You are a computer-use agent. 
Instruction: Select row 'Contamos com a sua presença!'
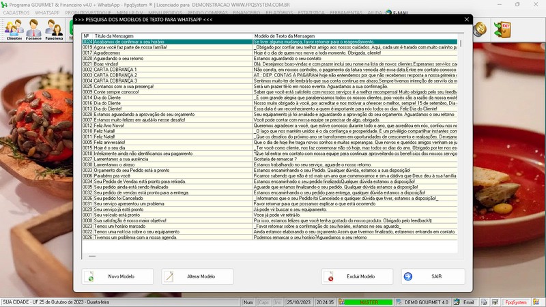tap(270, 87)
